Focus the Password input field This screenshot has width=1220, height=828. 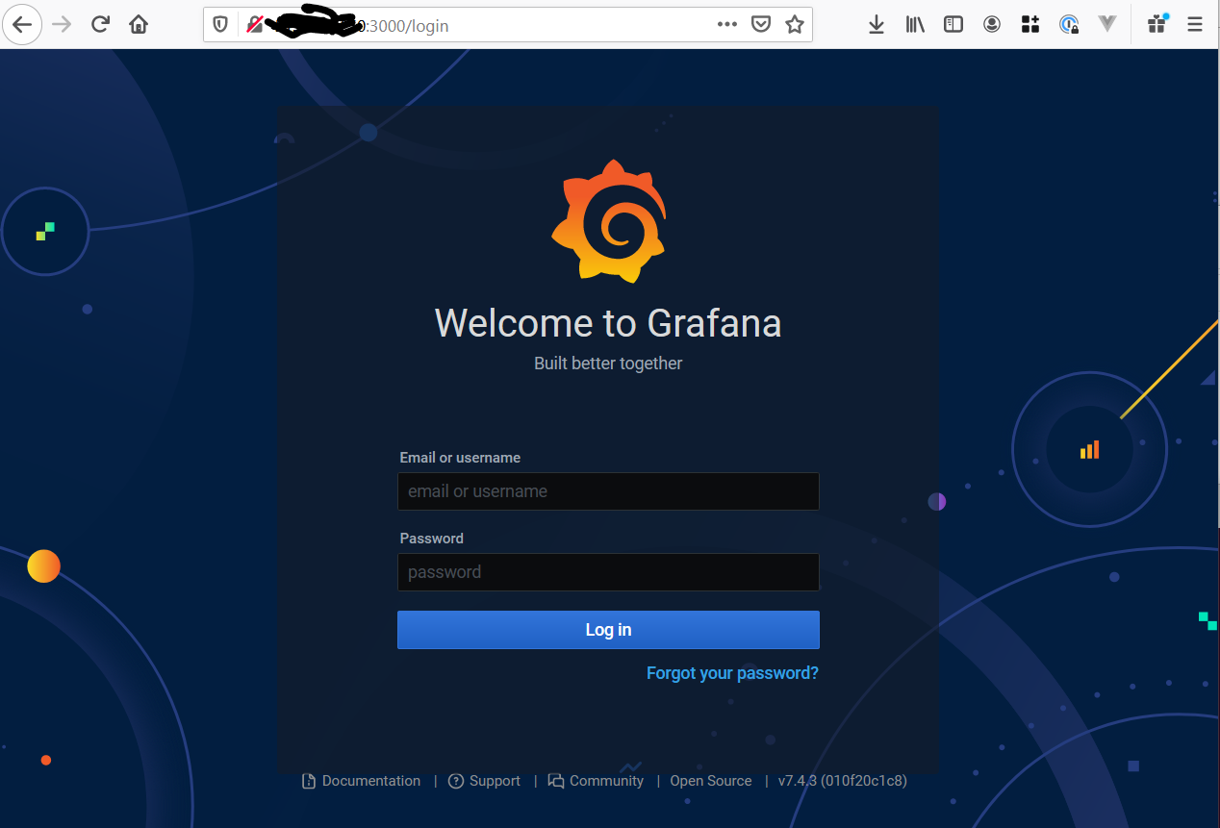pyautogui.click(x=608, y=572)
